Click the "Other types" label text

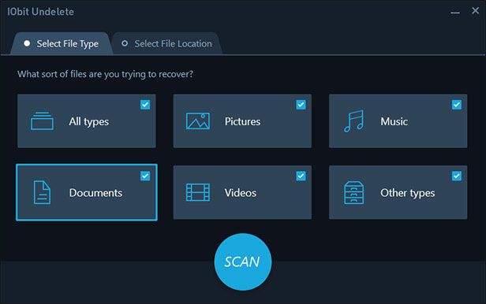(x=408, y=193)
